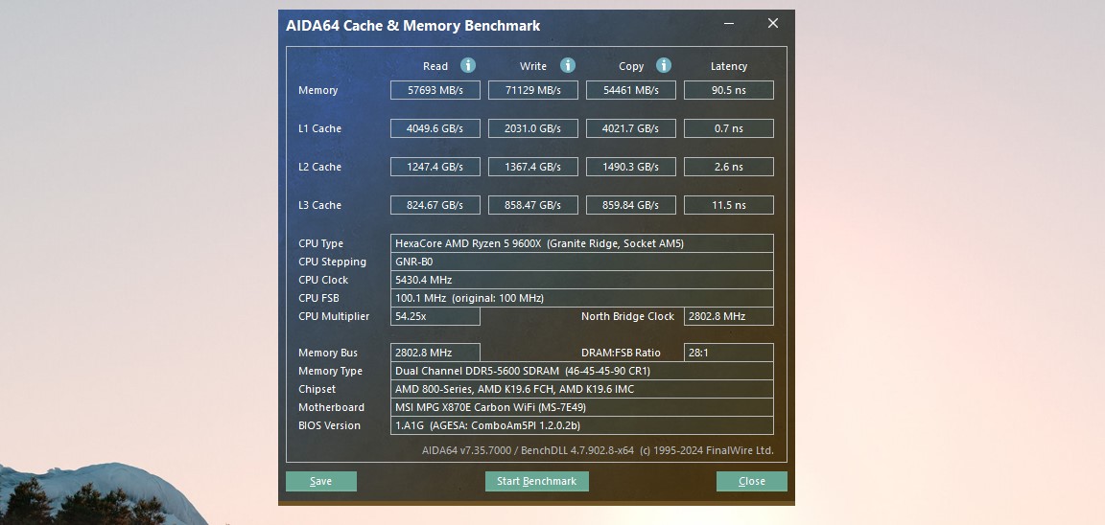The image size is (1105, 525).
Task: Click the CPU Stepping value GNR-B0
Action: (x=581, y=262)
